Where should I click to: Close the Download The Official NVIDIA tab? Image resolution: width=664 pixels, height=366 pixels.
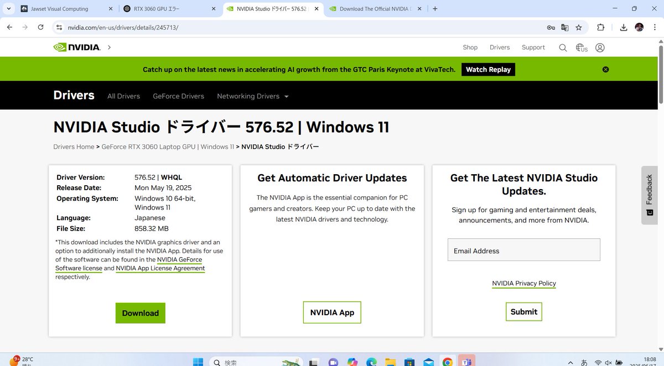419,9
